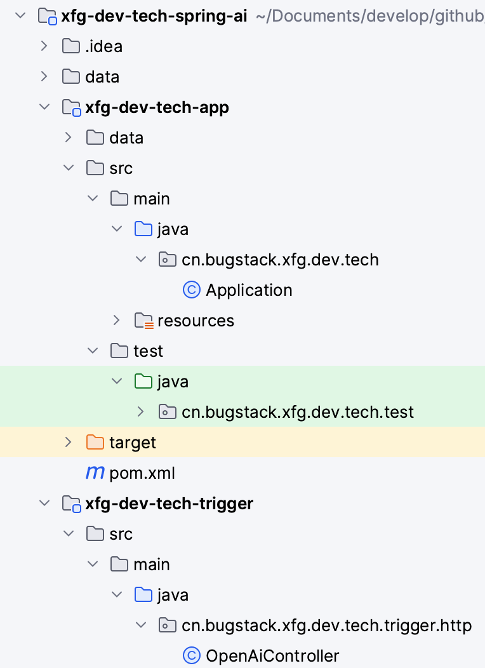Collapse the xfg-dev-tech-spring-ai project root

[x=20, y=16]
